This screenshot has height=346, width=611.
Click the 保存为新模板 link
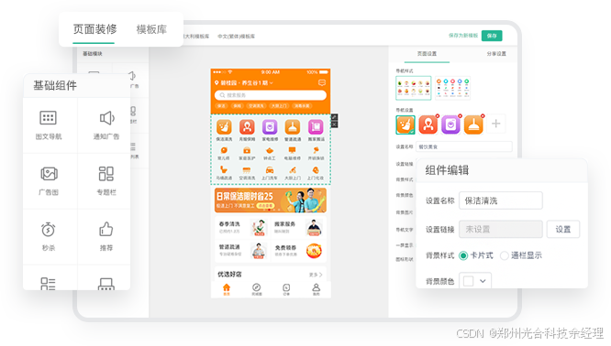pos(463,36)
